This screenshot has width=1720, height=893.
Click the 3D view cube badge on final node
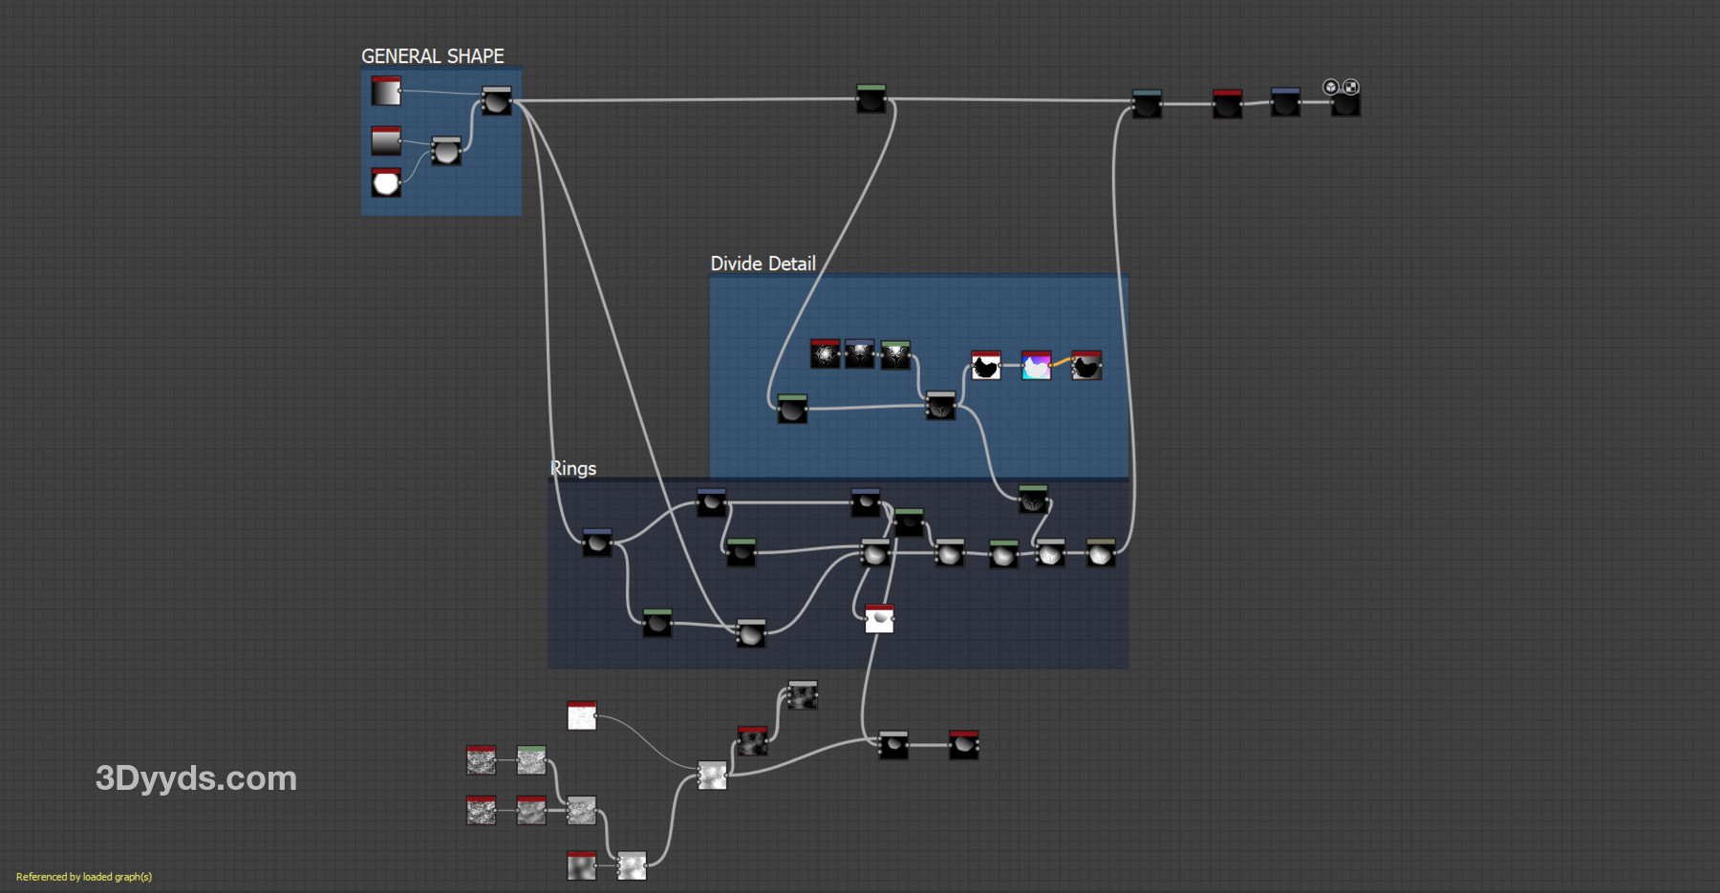pyautogui.click(x=1330, y=87)
